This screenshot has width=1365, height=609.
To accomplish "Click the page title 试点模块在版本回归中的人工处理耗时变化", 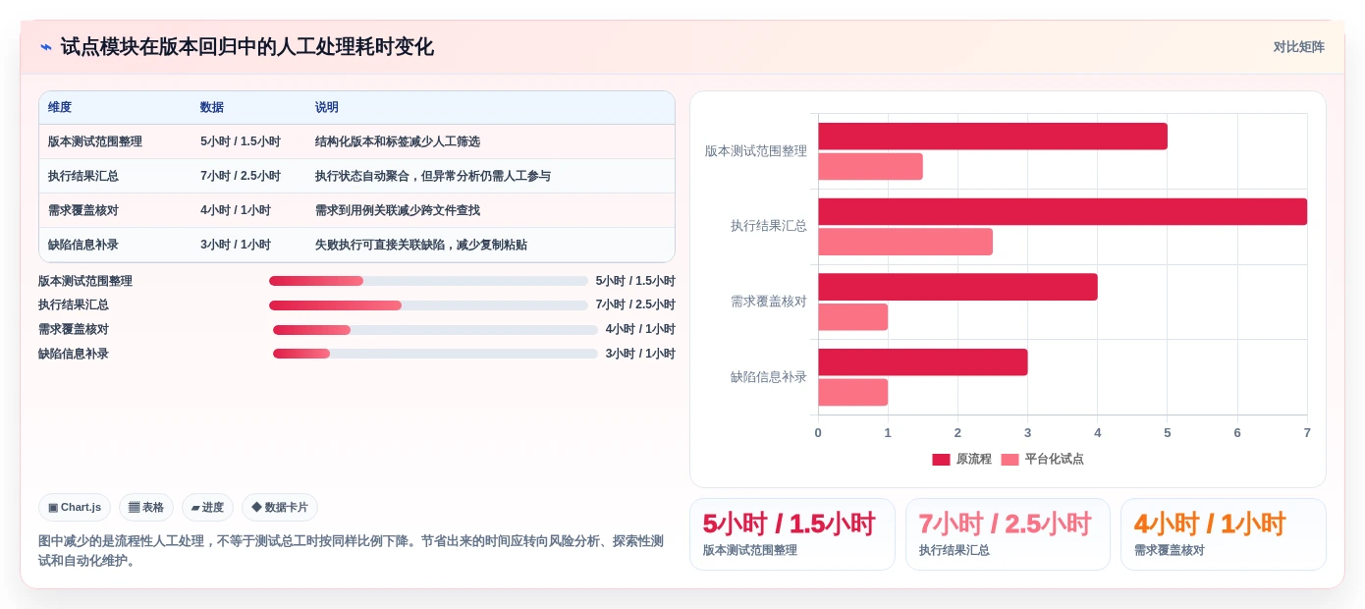I will coord(246,47).
